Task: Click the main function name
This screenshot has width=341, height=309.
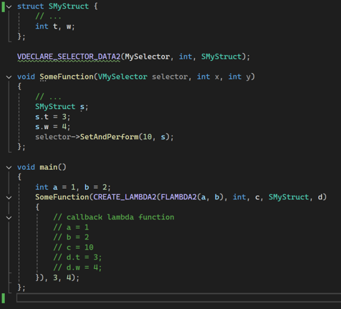Action: pos(49,167)
